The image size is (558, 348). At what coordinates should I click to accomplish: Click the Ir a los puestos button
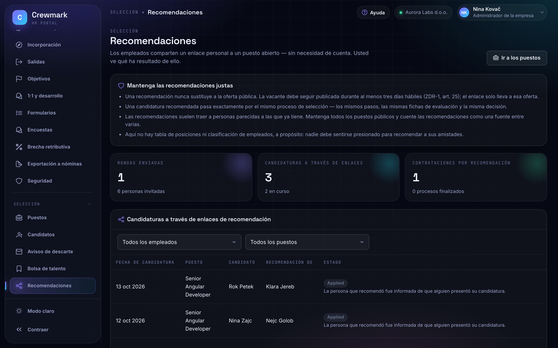pos(516,58)
